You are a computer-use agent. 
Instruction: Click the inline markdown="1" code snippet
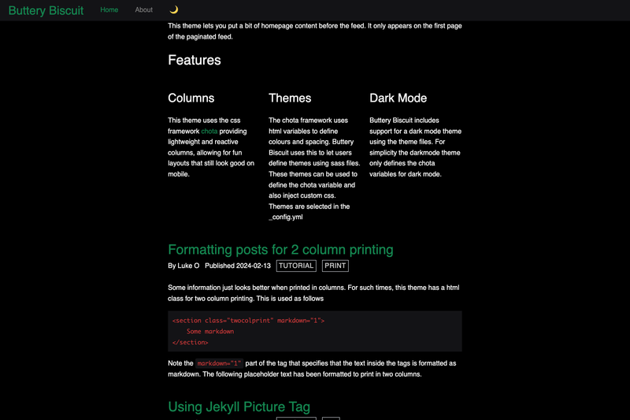tap(219, 363)
